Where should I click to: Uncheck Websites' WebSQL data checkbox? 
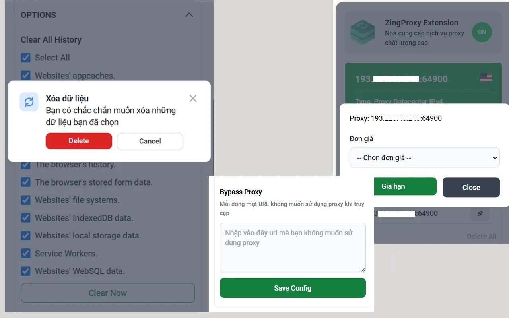pos(25,271)
